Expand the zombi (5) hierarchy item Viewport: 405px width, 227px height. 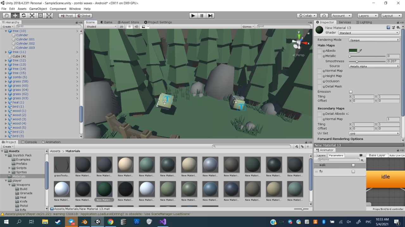click(x=6, y=77)
